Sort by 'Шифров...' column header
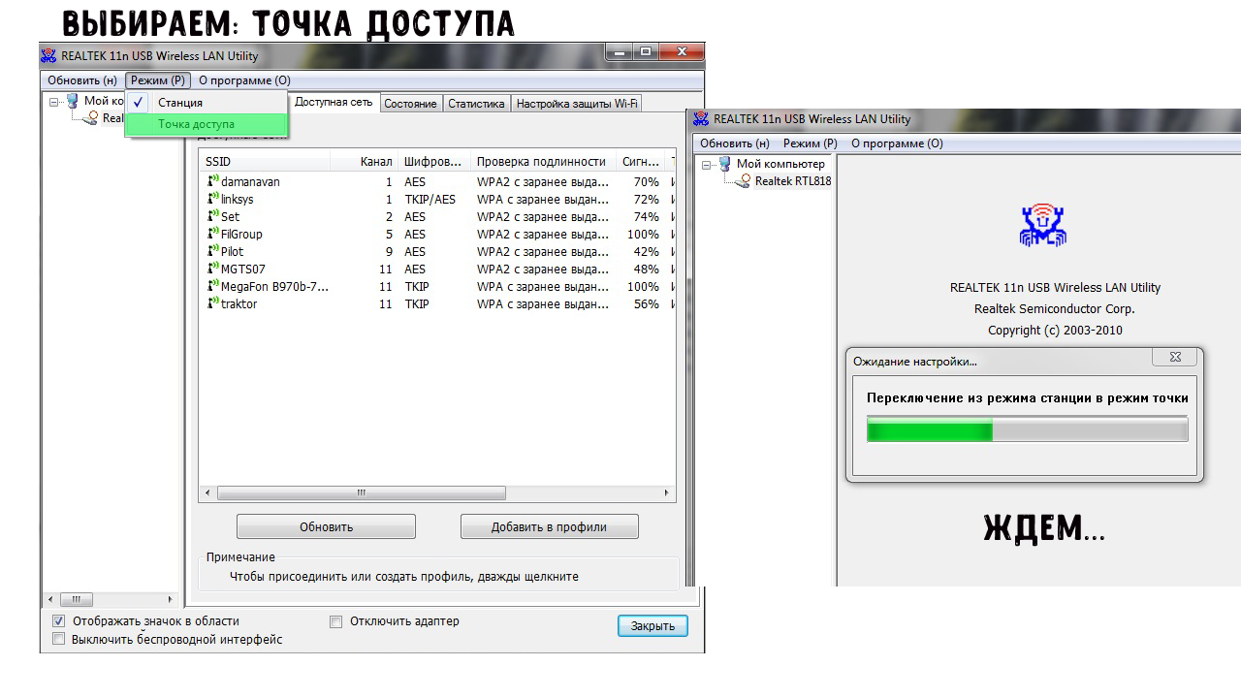The height and width of the screenshot is (698, 1241). coord(434,162)
